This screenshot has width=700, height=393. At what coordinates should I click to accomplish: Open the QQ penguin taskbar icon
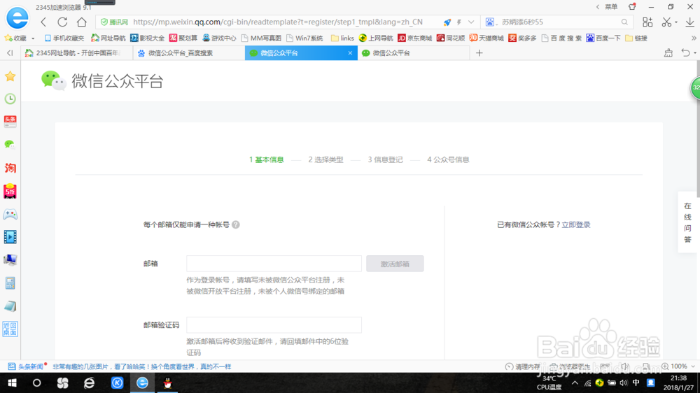tap(168, 383)
